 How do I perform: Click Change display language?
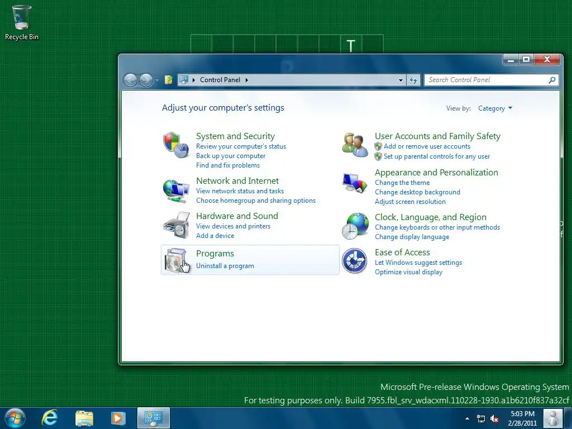412,237
